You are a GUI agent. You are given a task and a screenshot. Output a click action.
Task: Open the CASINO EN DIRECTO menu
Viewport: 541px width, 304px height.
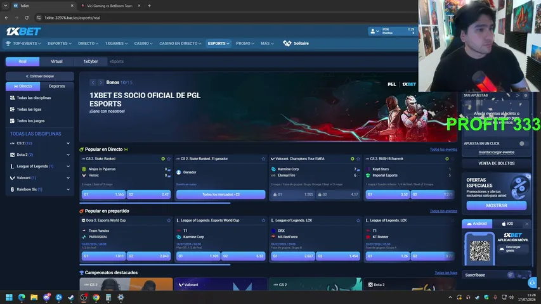pos(180,44)
